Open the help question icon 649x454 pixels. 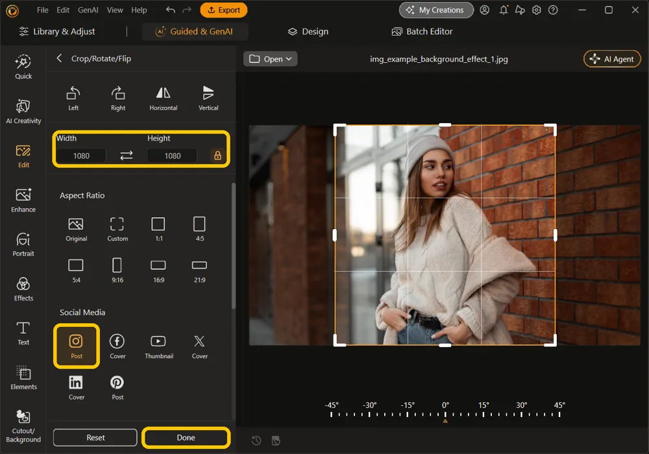pos(553,10)
